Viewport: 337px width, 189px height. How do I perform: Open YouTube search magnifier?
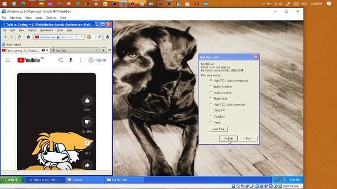(61, 60)
